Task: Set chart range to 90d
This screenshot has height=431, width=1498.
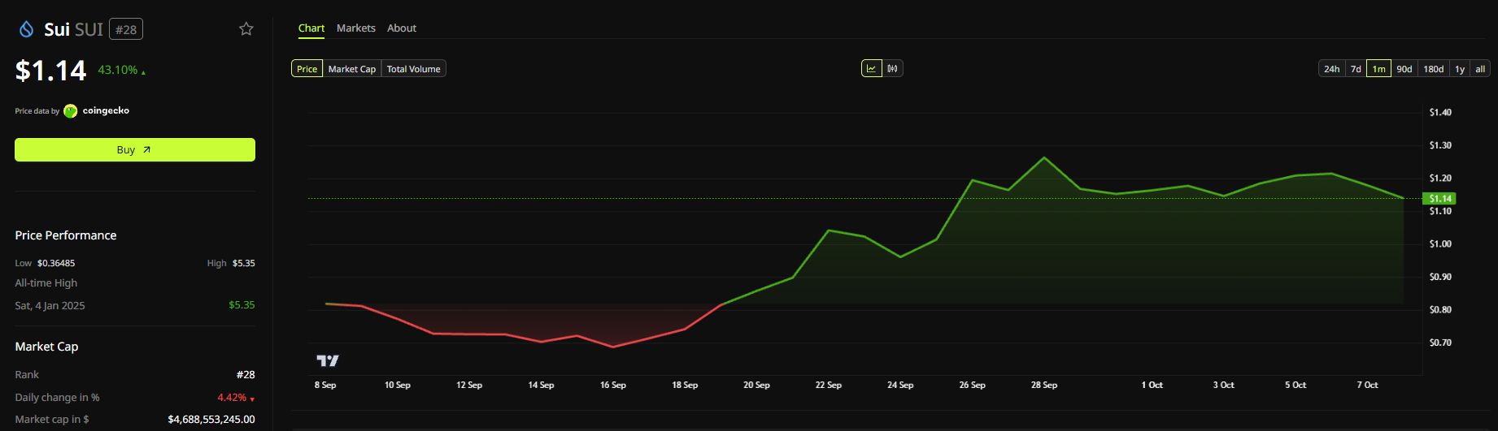Action: [1404, 69]
